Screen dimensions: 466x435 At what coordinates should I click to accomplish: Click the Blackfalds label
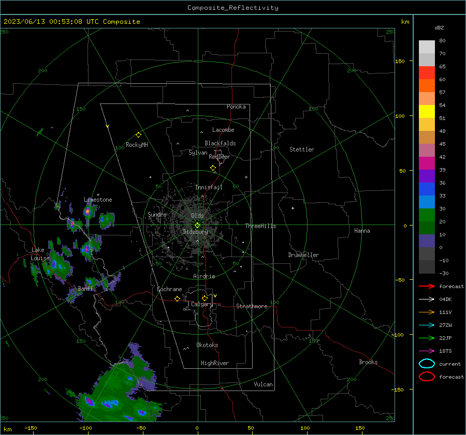coord(220,143)
